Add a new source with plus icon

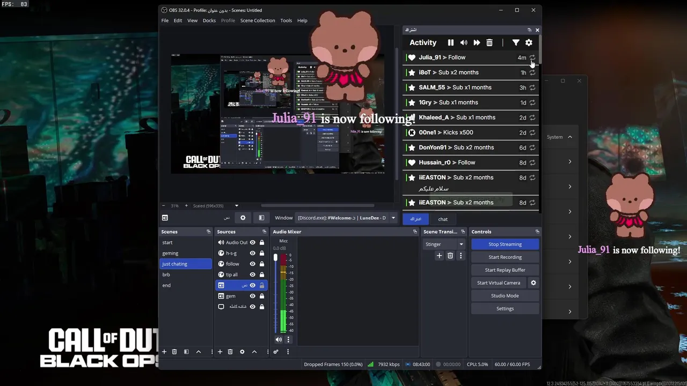pyautogui.click(x=220, y=352)
